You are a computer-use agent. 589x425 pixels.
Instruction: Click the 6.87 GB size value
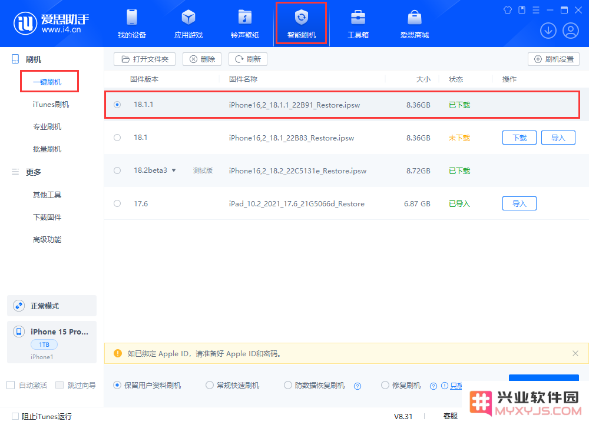tap(418, 204)
